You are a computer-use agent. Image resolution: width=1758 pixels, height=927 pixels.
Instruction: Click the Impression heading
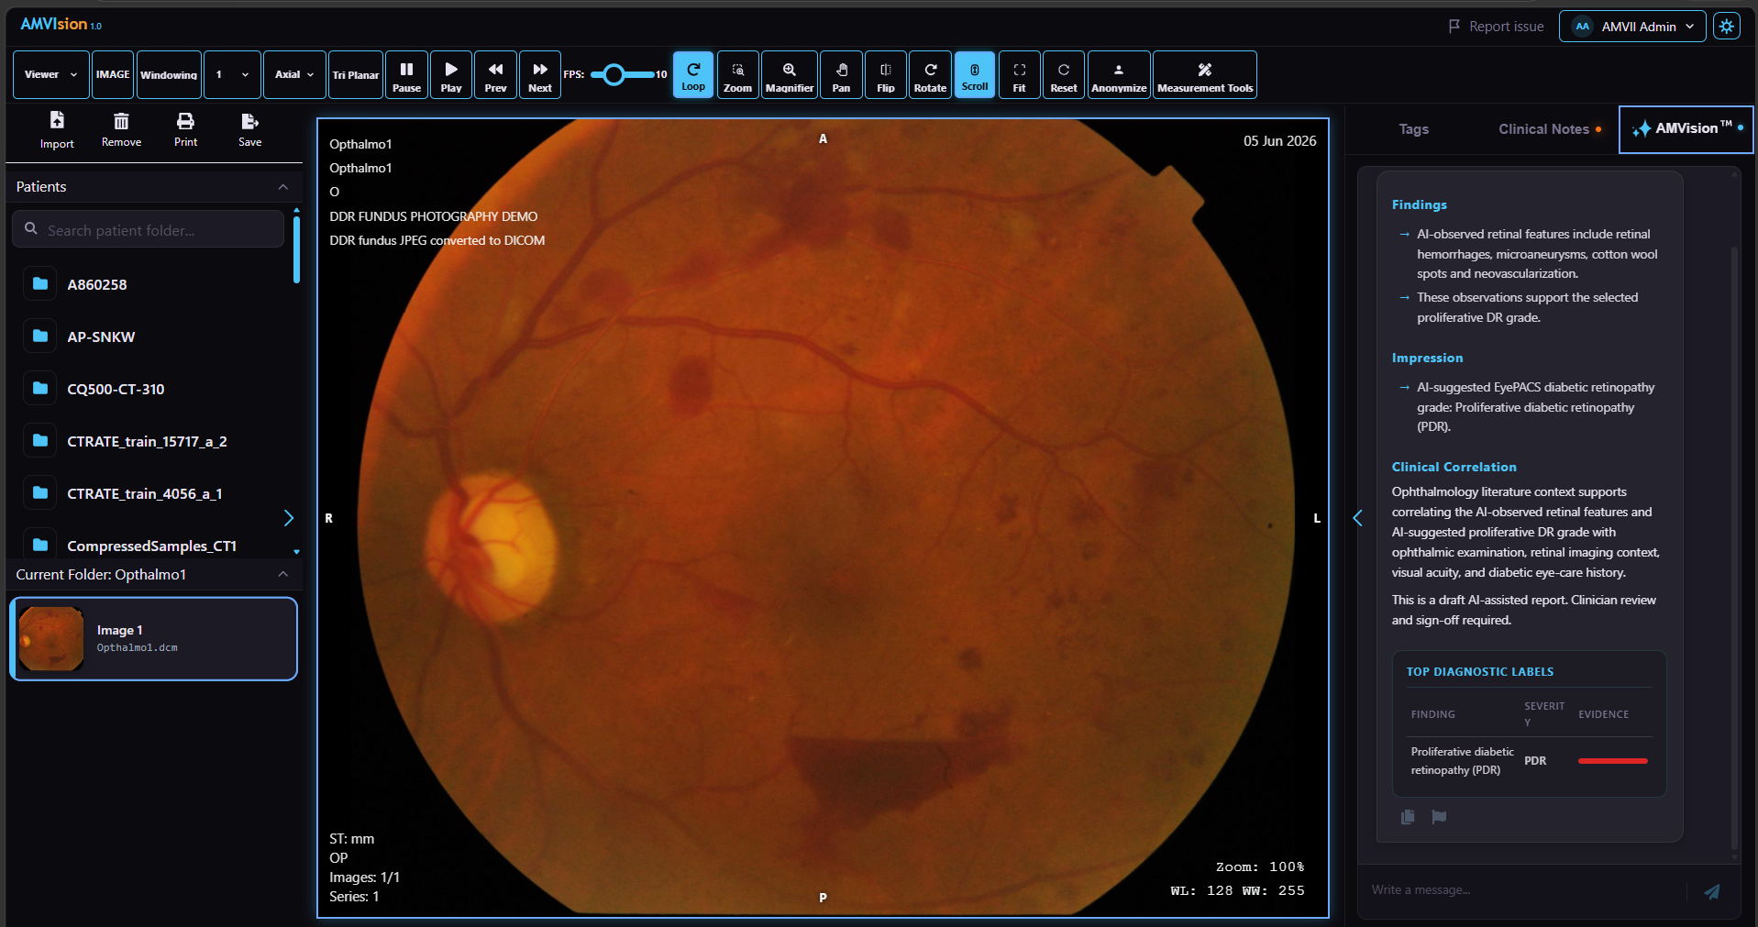(x=1427, y=359)
